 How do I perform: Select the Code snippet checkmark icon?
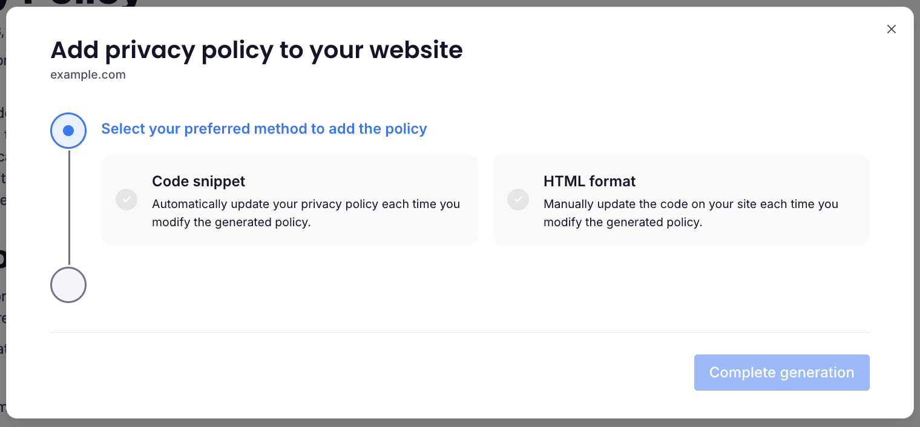(x=126, y=200)
